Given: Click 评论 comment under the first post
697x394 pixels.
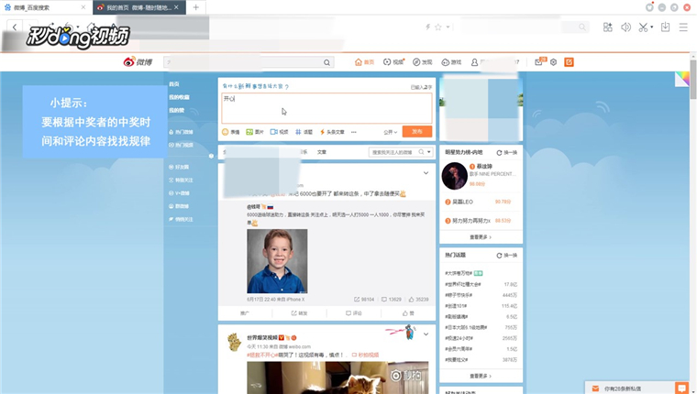Looking at the screenshot, I should tap(354, 313).
